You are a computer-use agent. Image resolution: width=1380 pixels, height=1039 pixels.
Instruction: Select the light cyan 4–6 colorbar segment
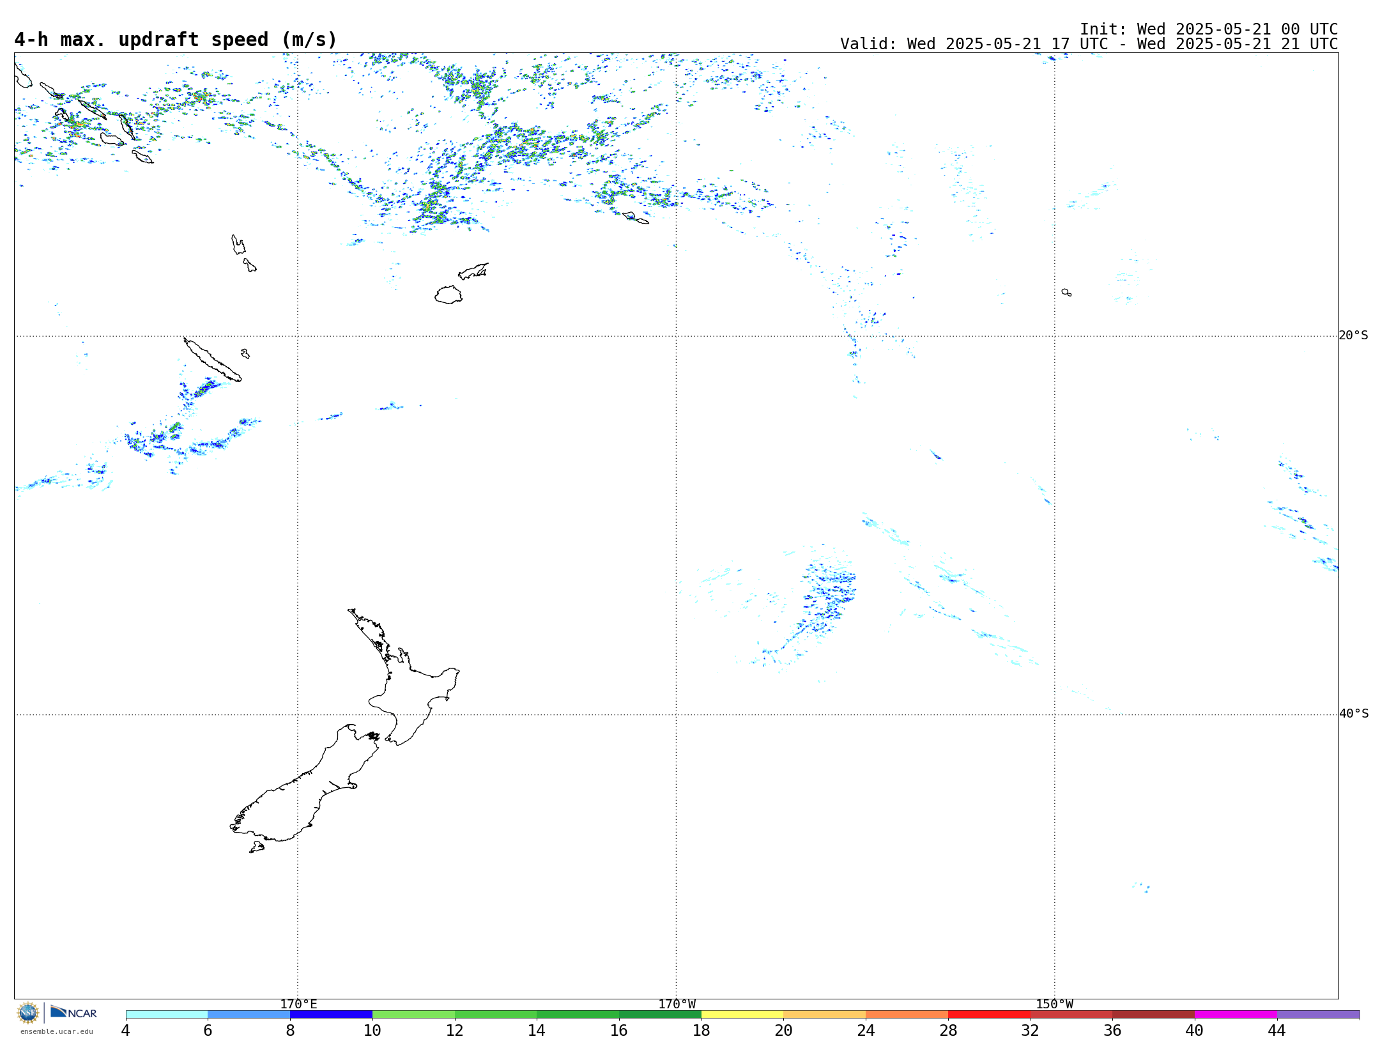point(167,1014)
